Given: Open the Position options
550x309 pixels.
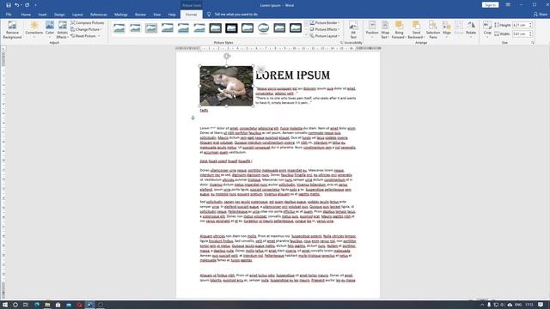Looking at the screenshot, I should point(372,30).
